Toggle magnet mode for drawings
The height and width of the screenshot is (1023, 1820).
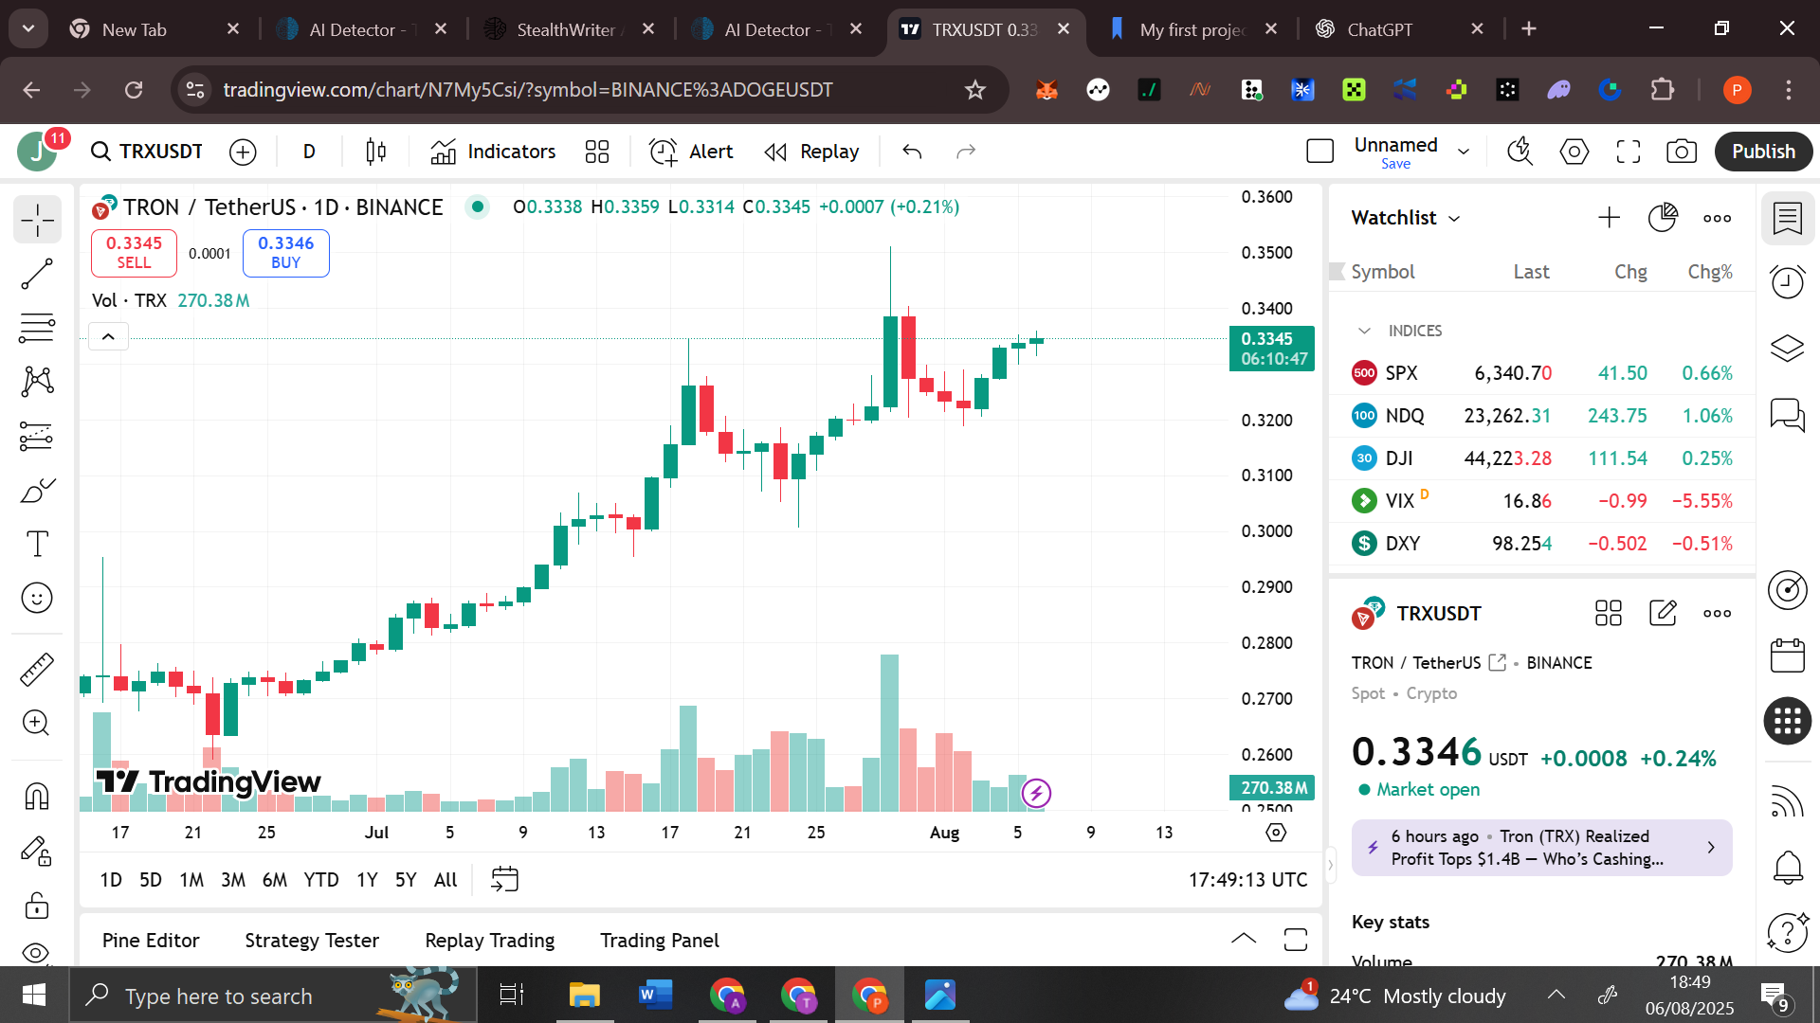[x=37, y=797]
